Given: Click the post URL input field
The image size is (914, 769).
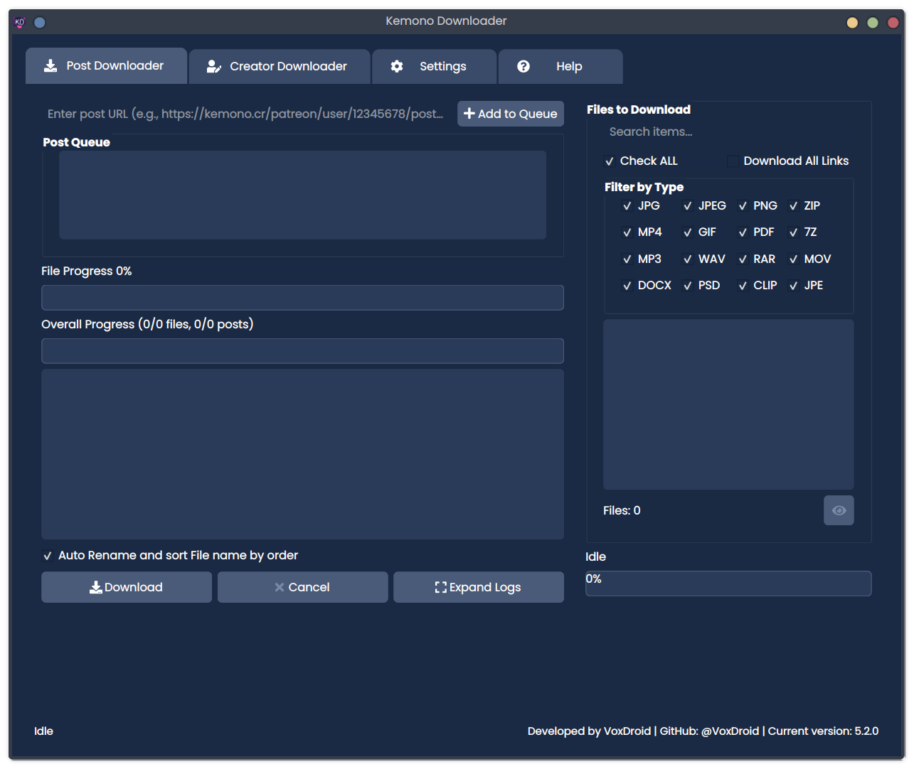Looking at the screenshot, I should pyautogui.click(x=245, y=114).
